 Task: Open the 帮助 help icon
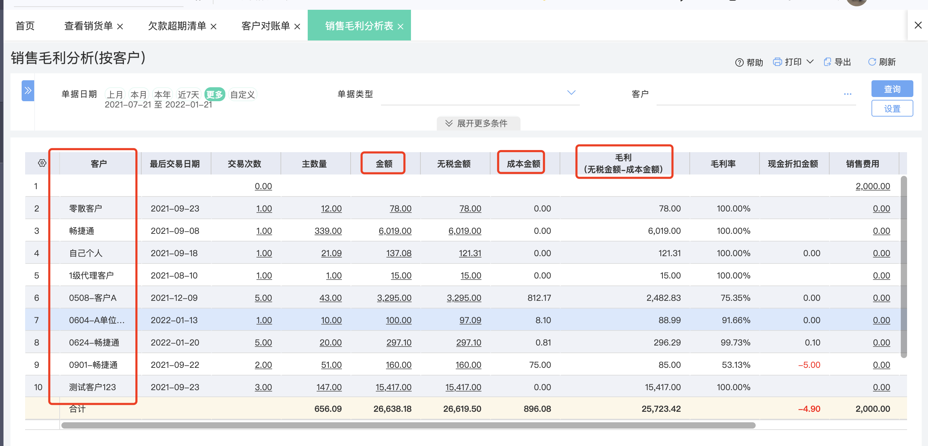tap(739, 63)
